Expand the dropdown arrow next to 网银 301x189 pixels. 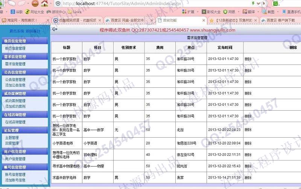(x=239, y=12)
